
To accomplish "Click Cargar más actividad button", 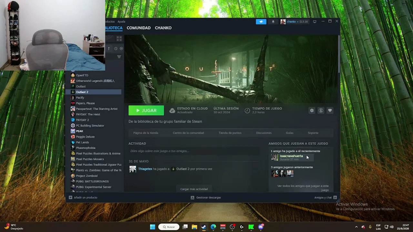I will pyautogui.click(x=194, y=189).
